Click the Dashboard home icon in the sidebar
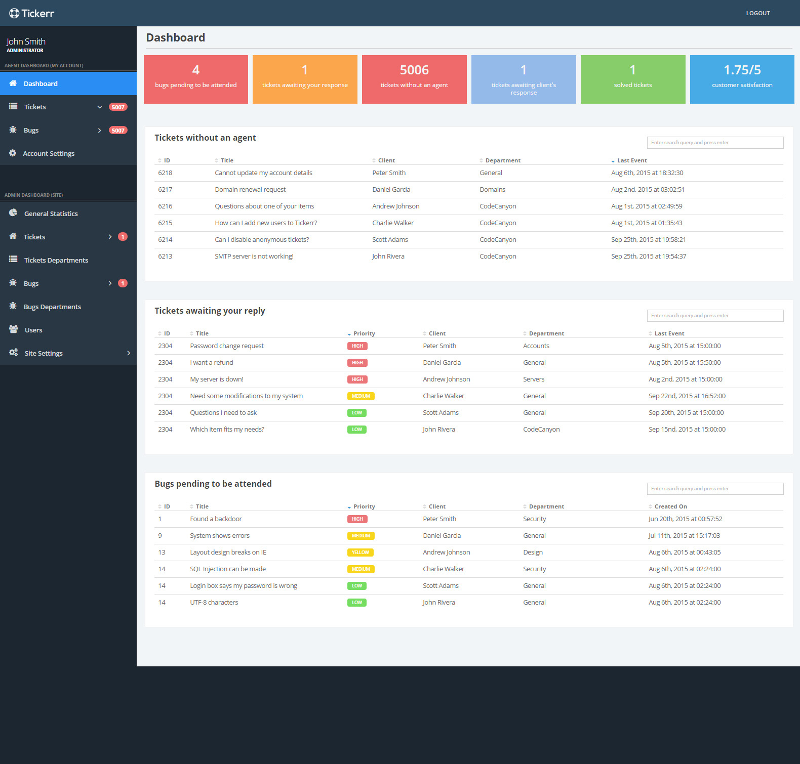The width and height of the screenshot is (800, 764). 13,83
